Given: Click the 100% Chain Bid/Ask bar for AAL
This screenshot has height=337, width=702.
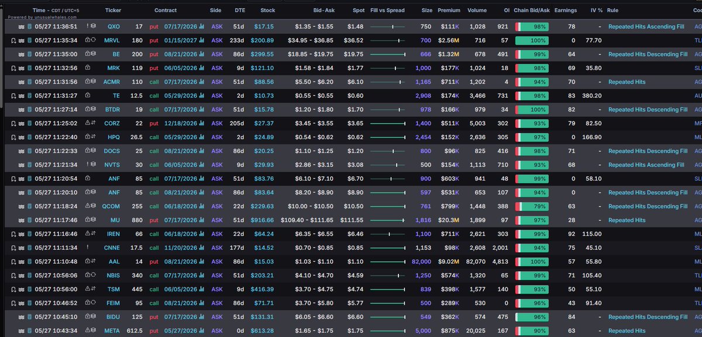Looking at the screenshot, I should click(x=532, y=262).
